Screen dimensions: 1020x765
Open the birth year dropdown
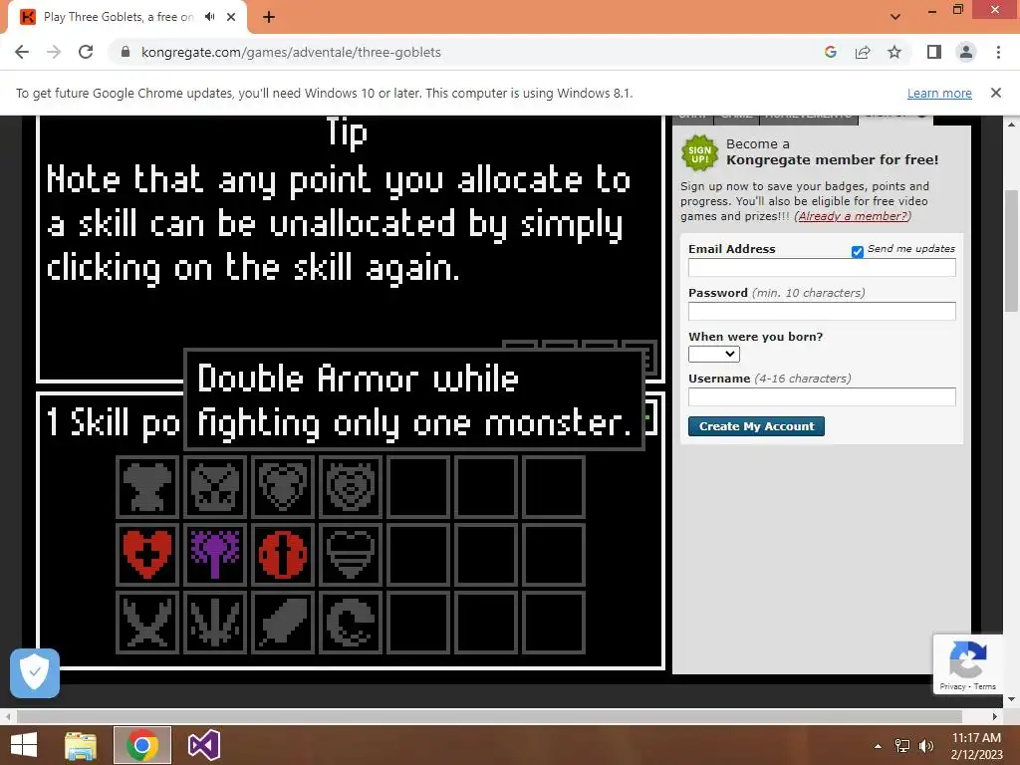coord(713,354)
